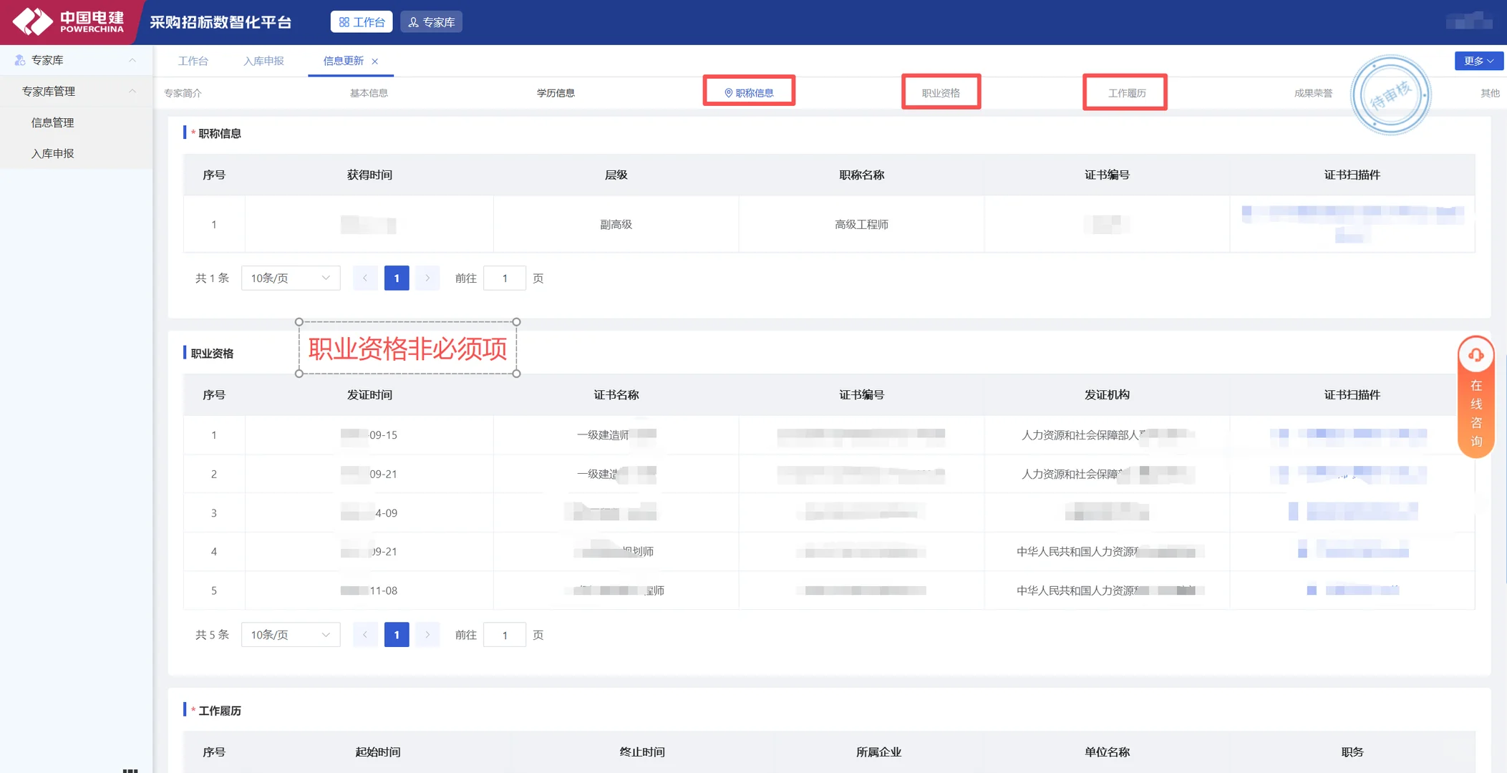This screenshot has width=1507, height=773.
Task: Switch to the 入库申报 tab
Action: click(x=263, y=61)
